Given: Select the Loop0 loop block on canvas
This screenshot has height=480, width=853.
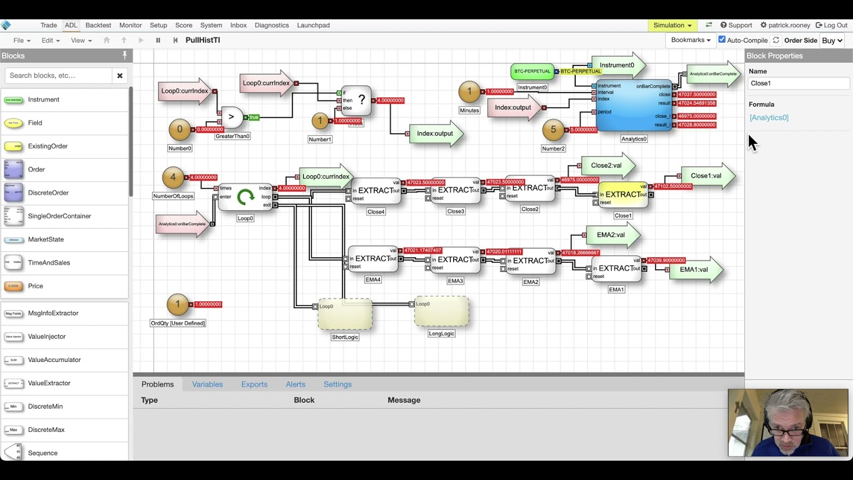Looking at the screenshot, I should 246,197.
